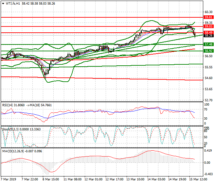
Task: Select the MACD(12,26,9) -0.007 0.096 label
Action: point(22,151)
